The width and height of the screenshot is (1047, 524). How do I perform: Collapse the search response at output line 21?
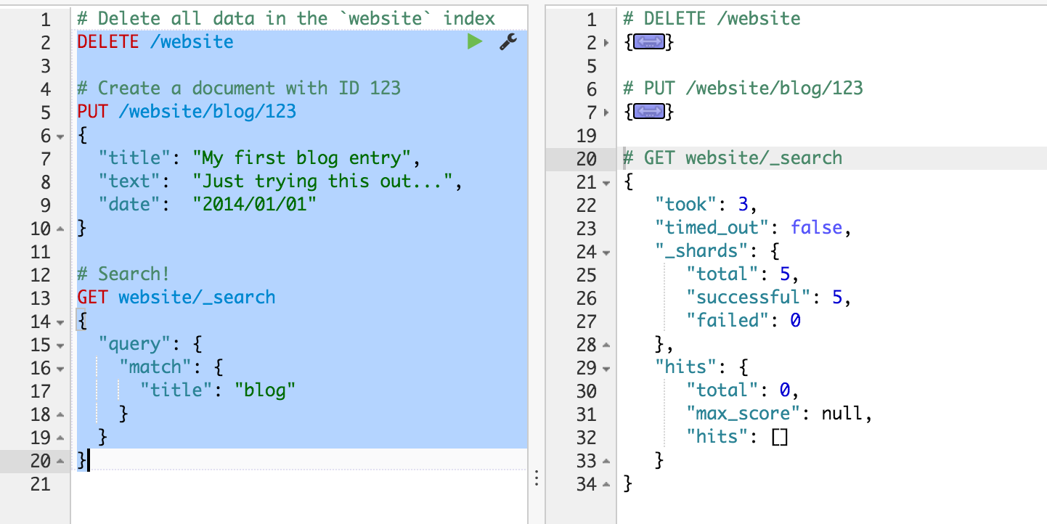pos(607,182)
